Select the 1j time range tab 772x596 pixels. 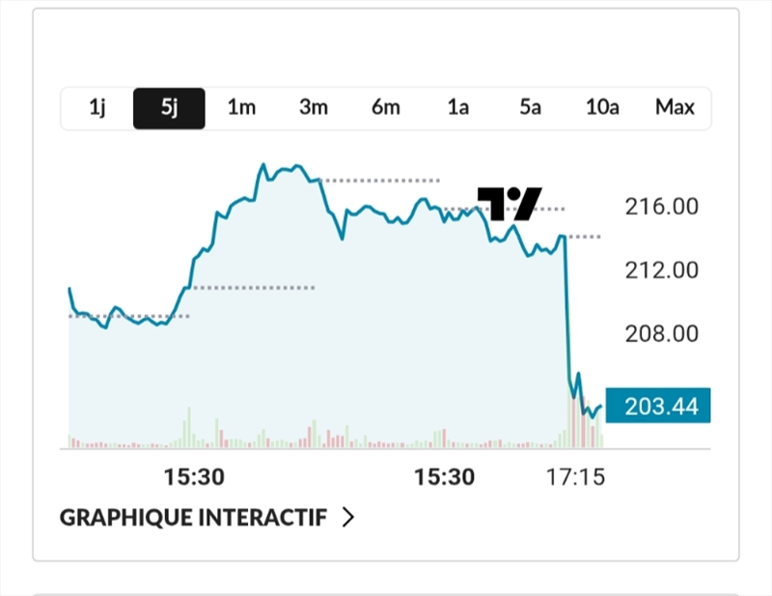96,107
